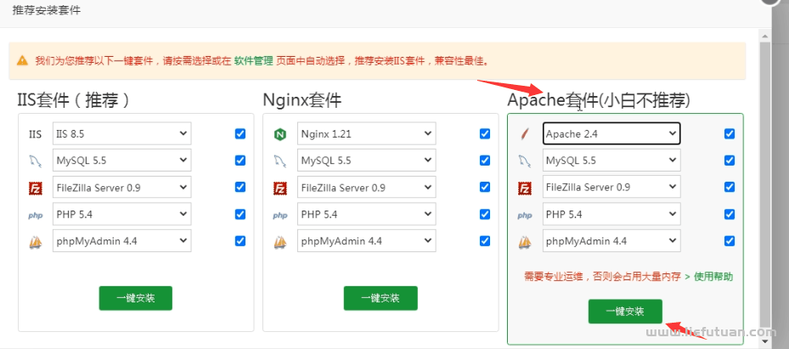The image size is (789, 349).
Task: Uncheck MySQL 5.5 checkbox in Apache suite
Action: [x=729, y=160]
